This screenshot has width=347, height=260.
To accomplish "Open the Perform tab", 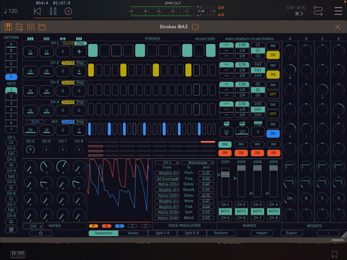I will coord(221,233).
